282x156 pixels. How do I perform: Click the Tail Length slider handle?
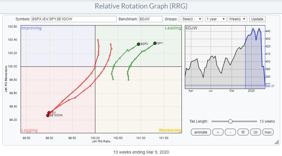click(230, 121)
